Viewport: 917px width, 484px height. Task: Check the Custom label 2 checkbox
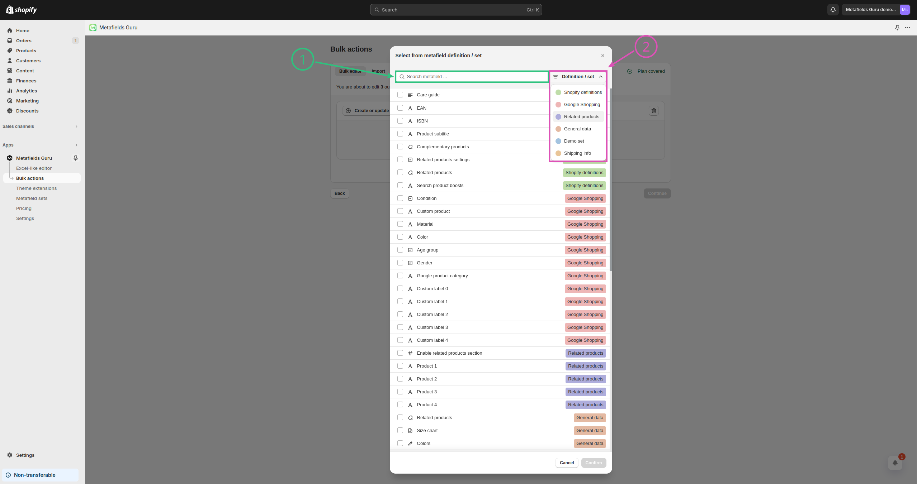click(x=400, y=314)
